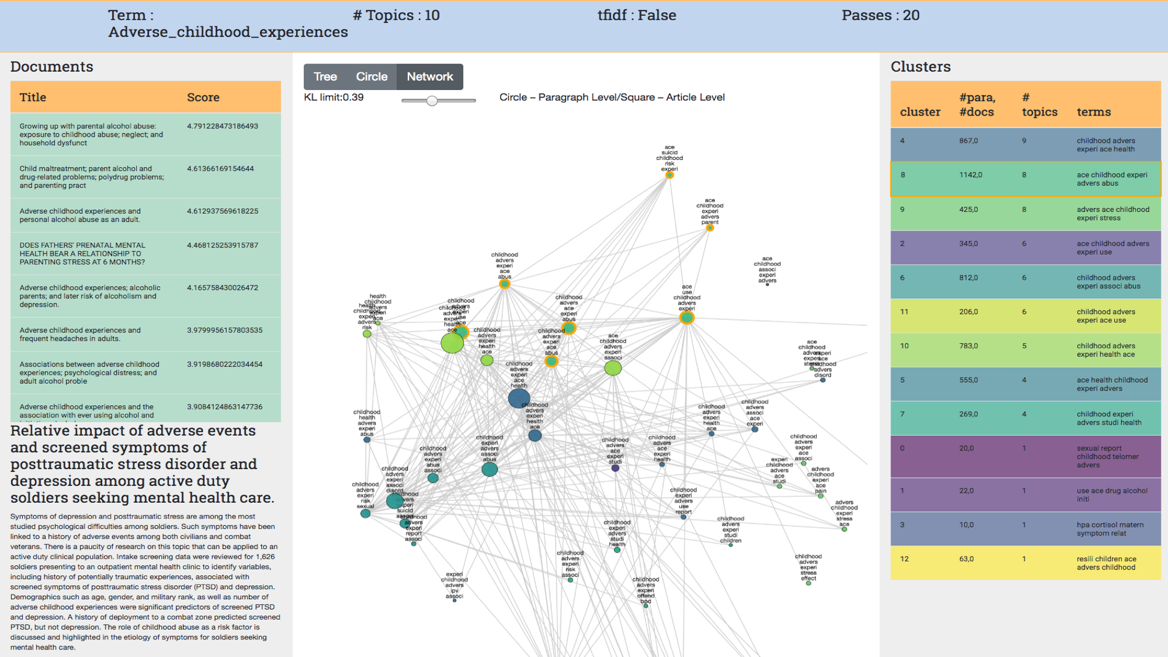Switch to the Circle view tab
The image size is (1168, 657).
point(372,75)
